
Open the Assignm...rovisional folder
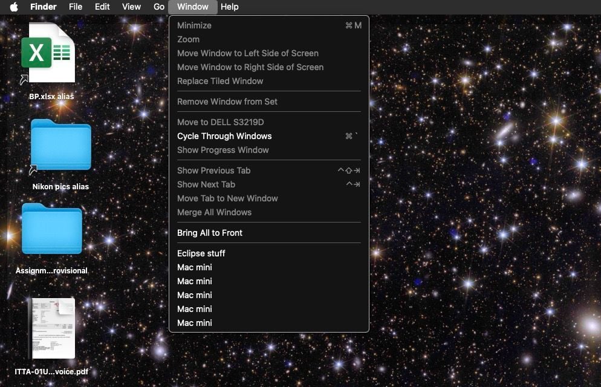[52, 229]
